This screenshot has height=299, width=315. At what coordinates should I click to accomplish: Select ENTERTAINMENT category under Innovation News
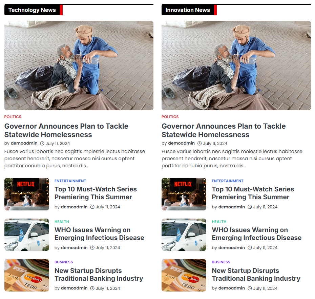pos(228,181)
